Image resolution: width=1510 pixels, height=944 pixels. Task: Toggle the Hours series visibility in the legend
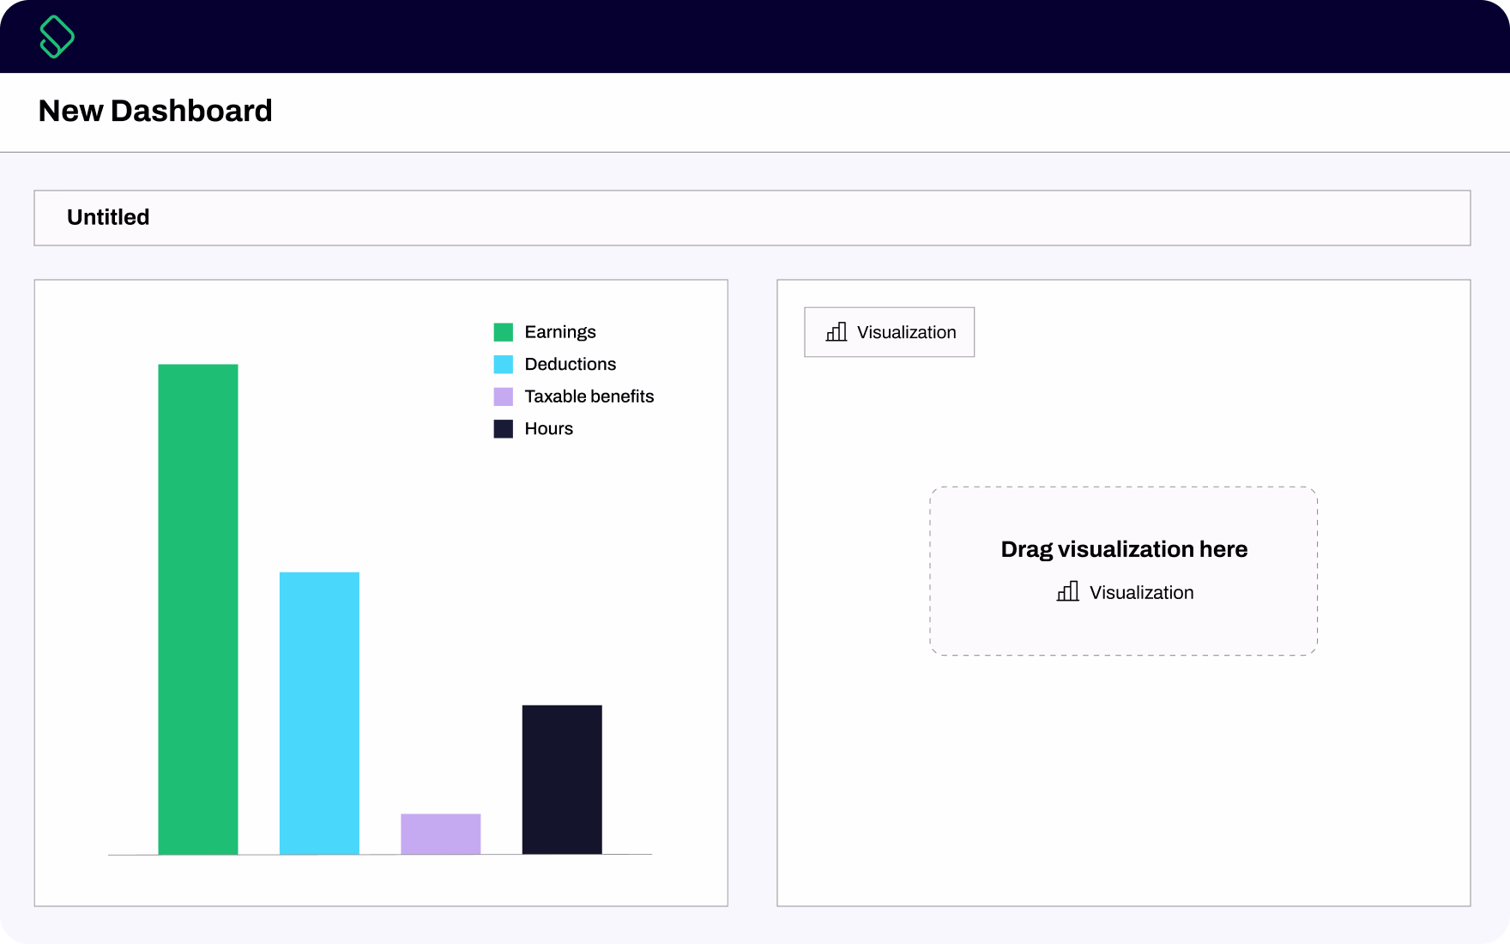click(x=547, y=428)
